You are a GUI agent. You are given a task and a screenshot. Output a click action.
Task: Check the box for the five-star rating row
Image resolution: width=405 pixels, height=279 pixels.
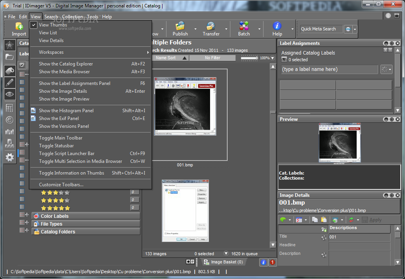pyautogui.click(x=22, y=207)
